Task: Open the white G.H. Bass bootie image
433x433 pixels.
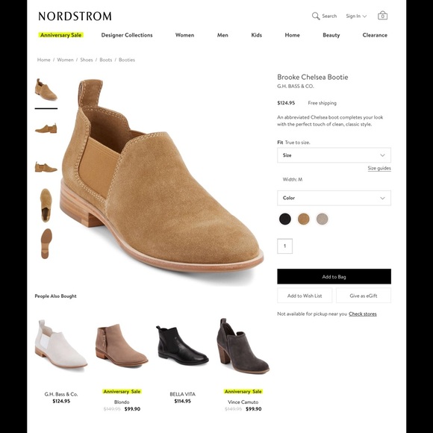Action: (60, 345)
